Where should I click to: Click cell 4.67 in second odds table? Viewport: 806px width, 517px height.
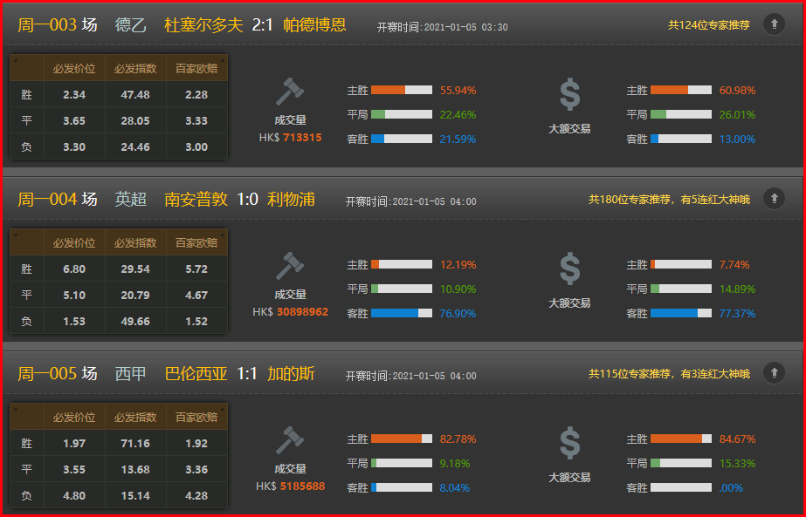pos(196,296)
